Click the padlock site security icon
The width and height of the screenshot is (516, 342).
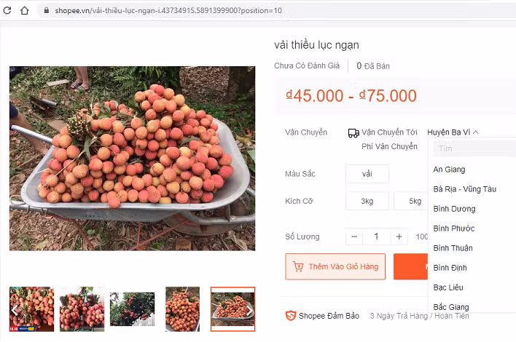pyautogui.click(x=47, y=10)
